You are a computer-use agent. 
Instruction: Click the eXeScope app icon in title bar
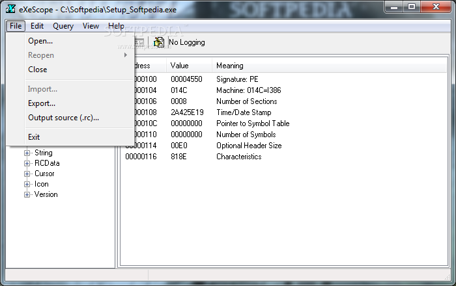point(10,9)
